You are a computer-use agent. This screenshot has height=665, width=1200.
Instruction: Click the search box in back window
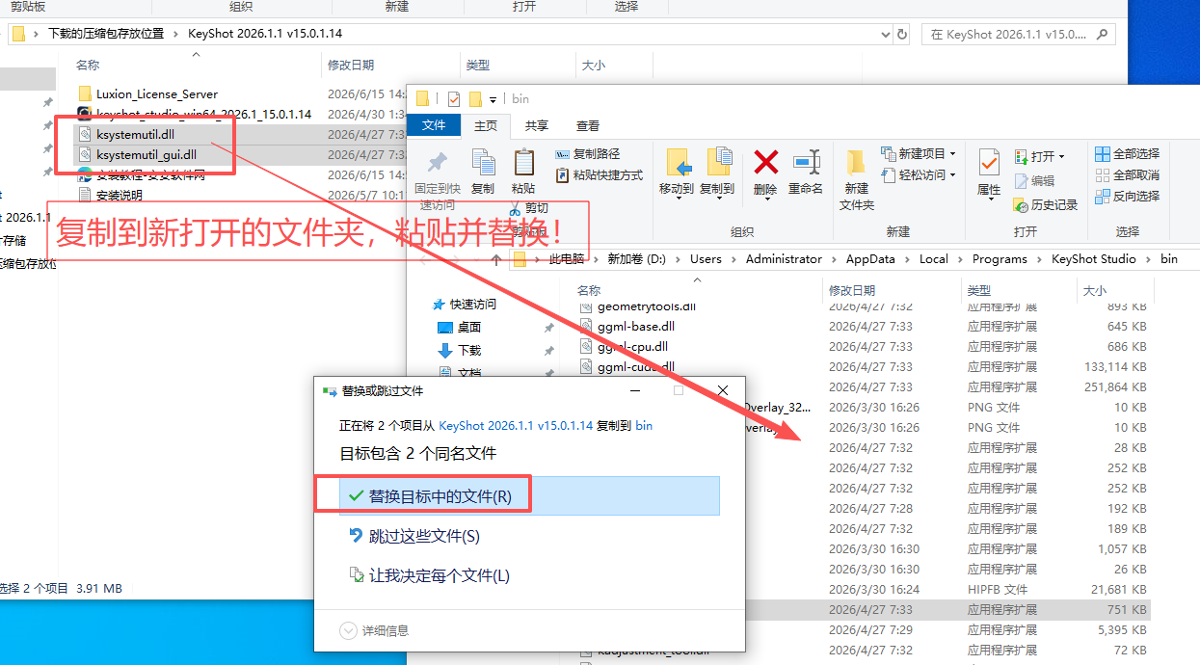[x=1019, y=34]
